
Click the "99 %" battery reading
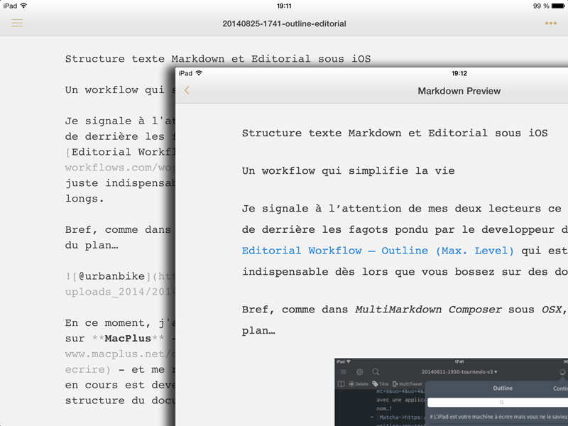point(541,6)
